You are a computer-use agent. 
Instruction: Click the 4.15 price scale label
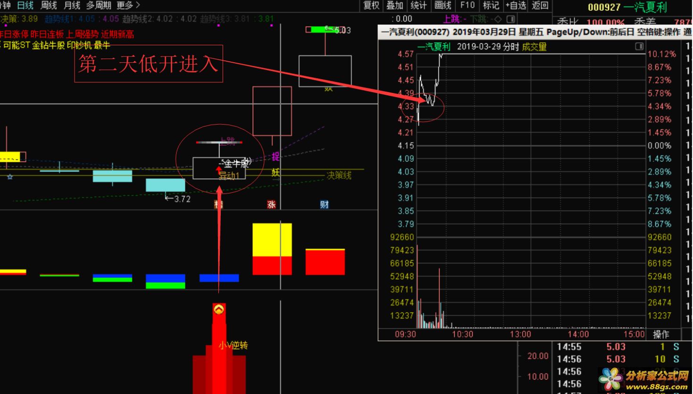click(x=406, y=145)
